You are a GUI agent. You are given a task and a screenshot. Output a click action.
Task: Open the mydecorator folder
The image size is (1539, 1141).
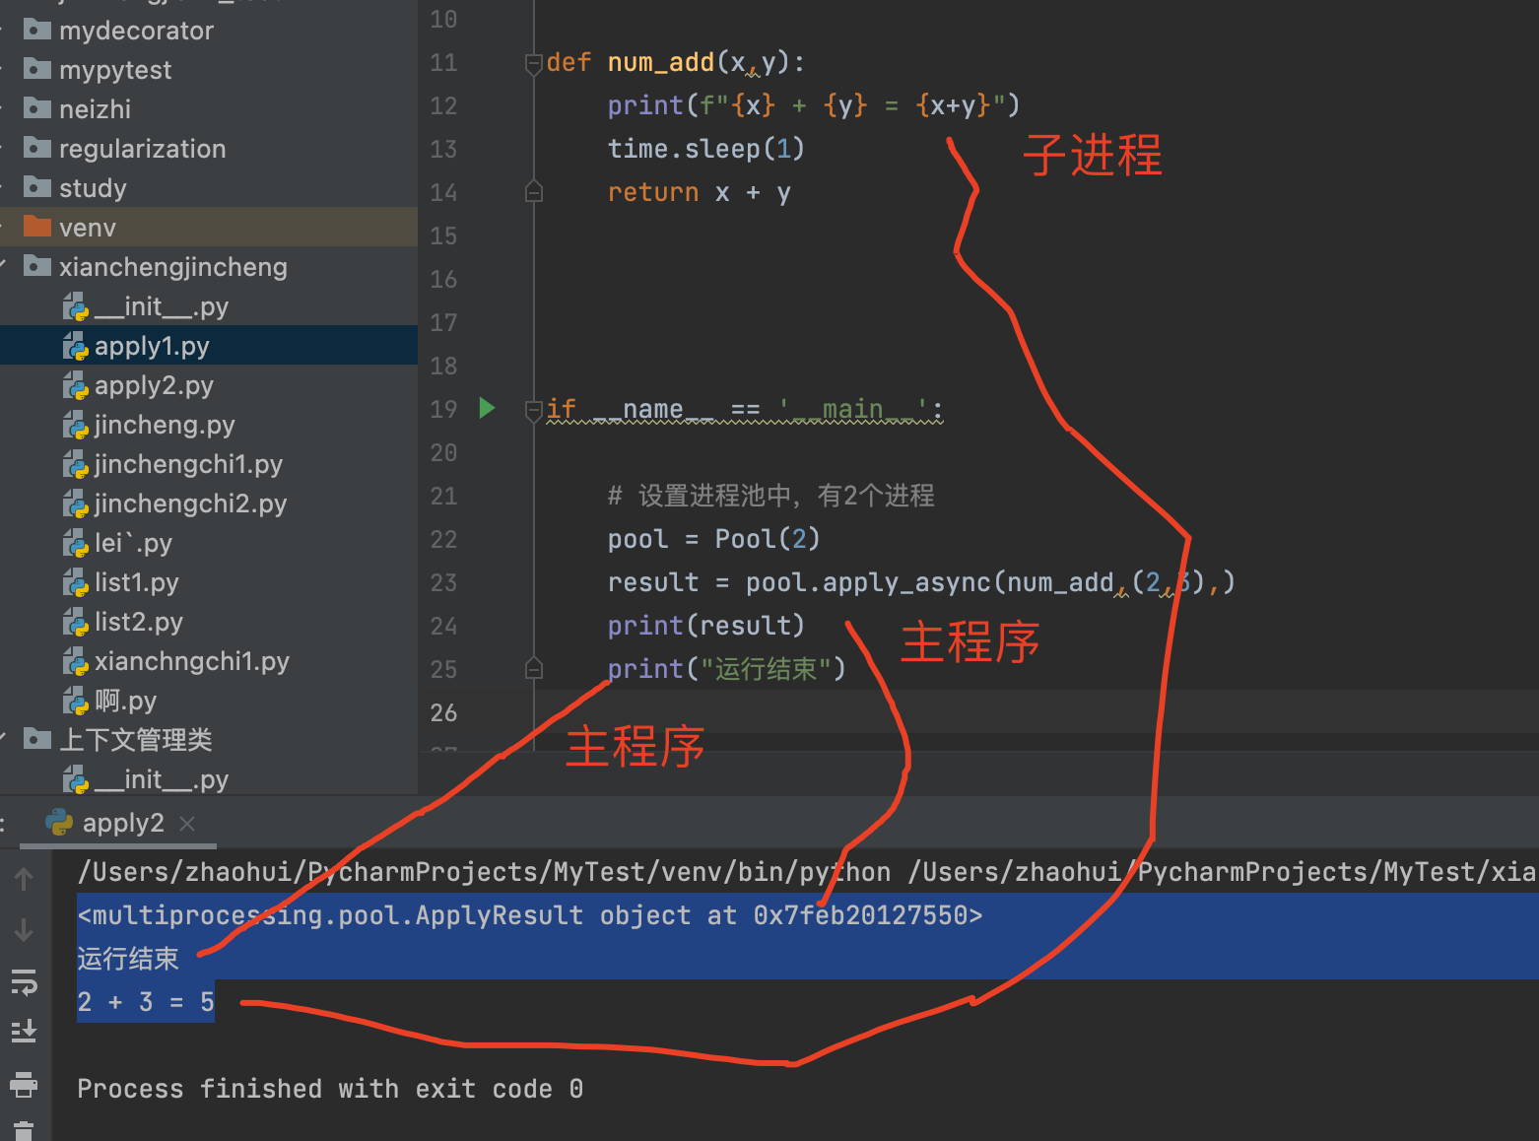click(136, 31)
